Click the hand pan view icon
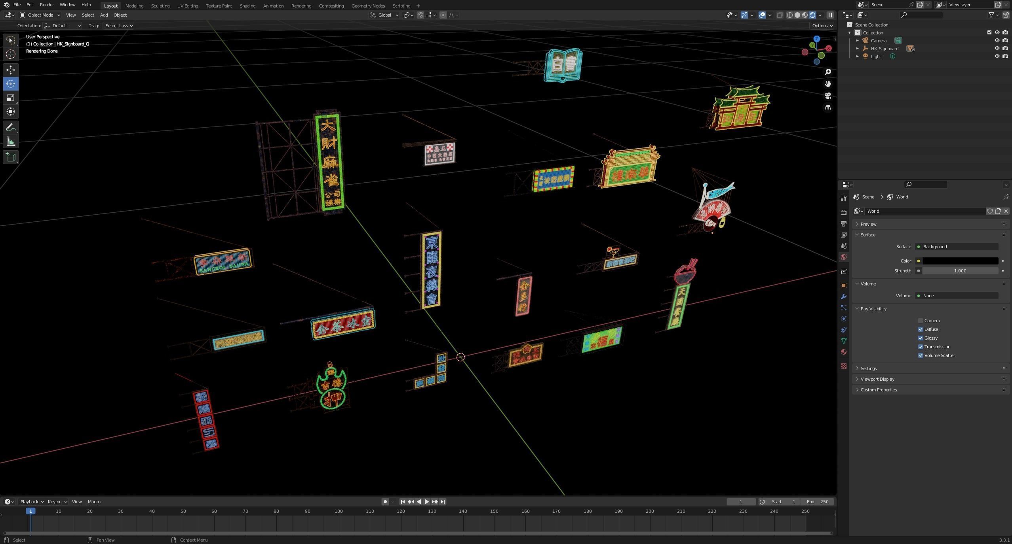Screen dimensions: 1012x544 pyautogui.click(x=828, y=84)
